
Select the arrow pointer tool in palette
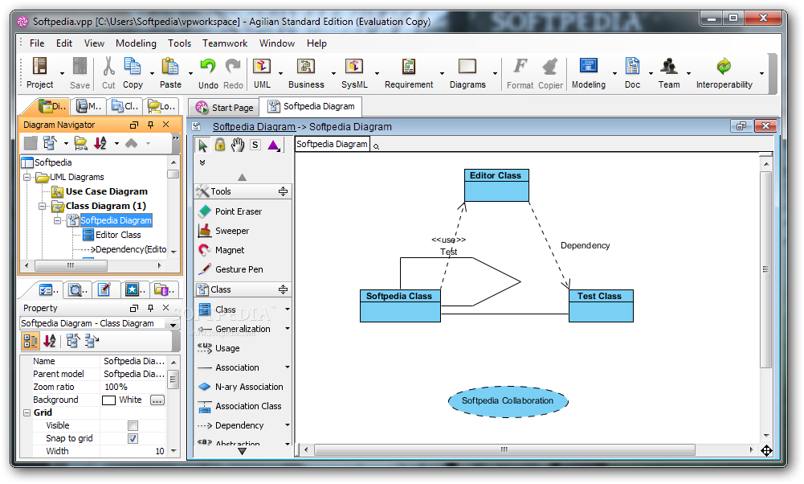pos(202,146)
